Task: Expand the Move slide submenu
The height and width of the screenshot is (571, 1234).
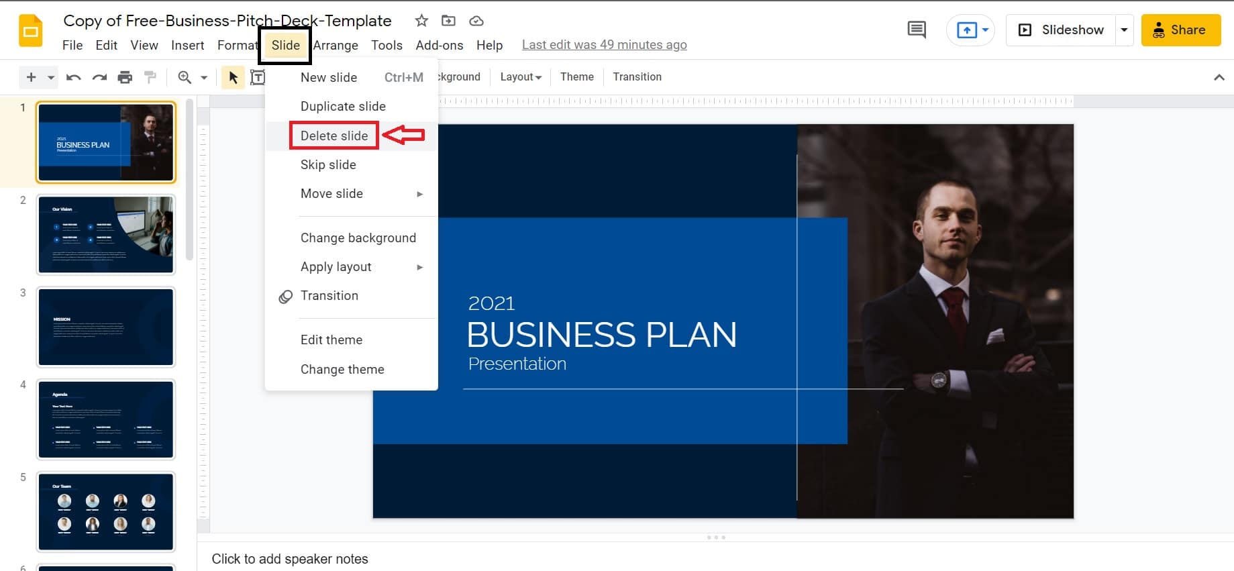Action: click(x=352, y=193)
